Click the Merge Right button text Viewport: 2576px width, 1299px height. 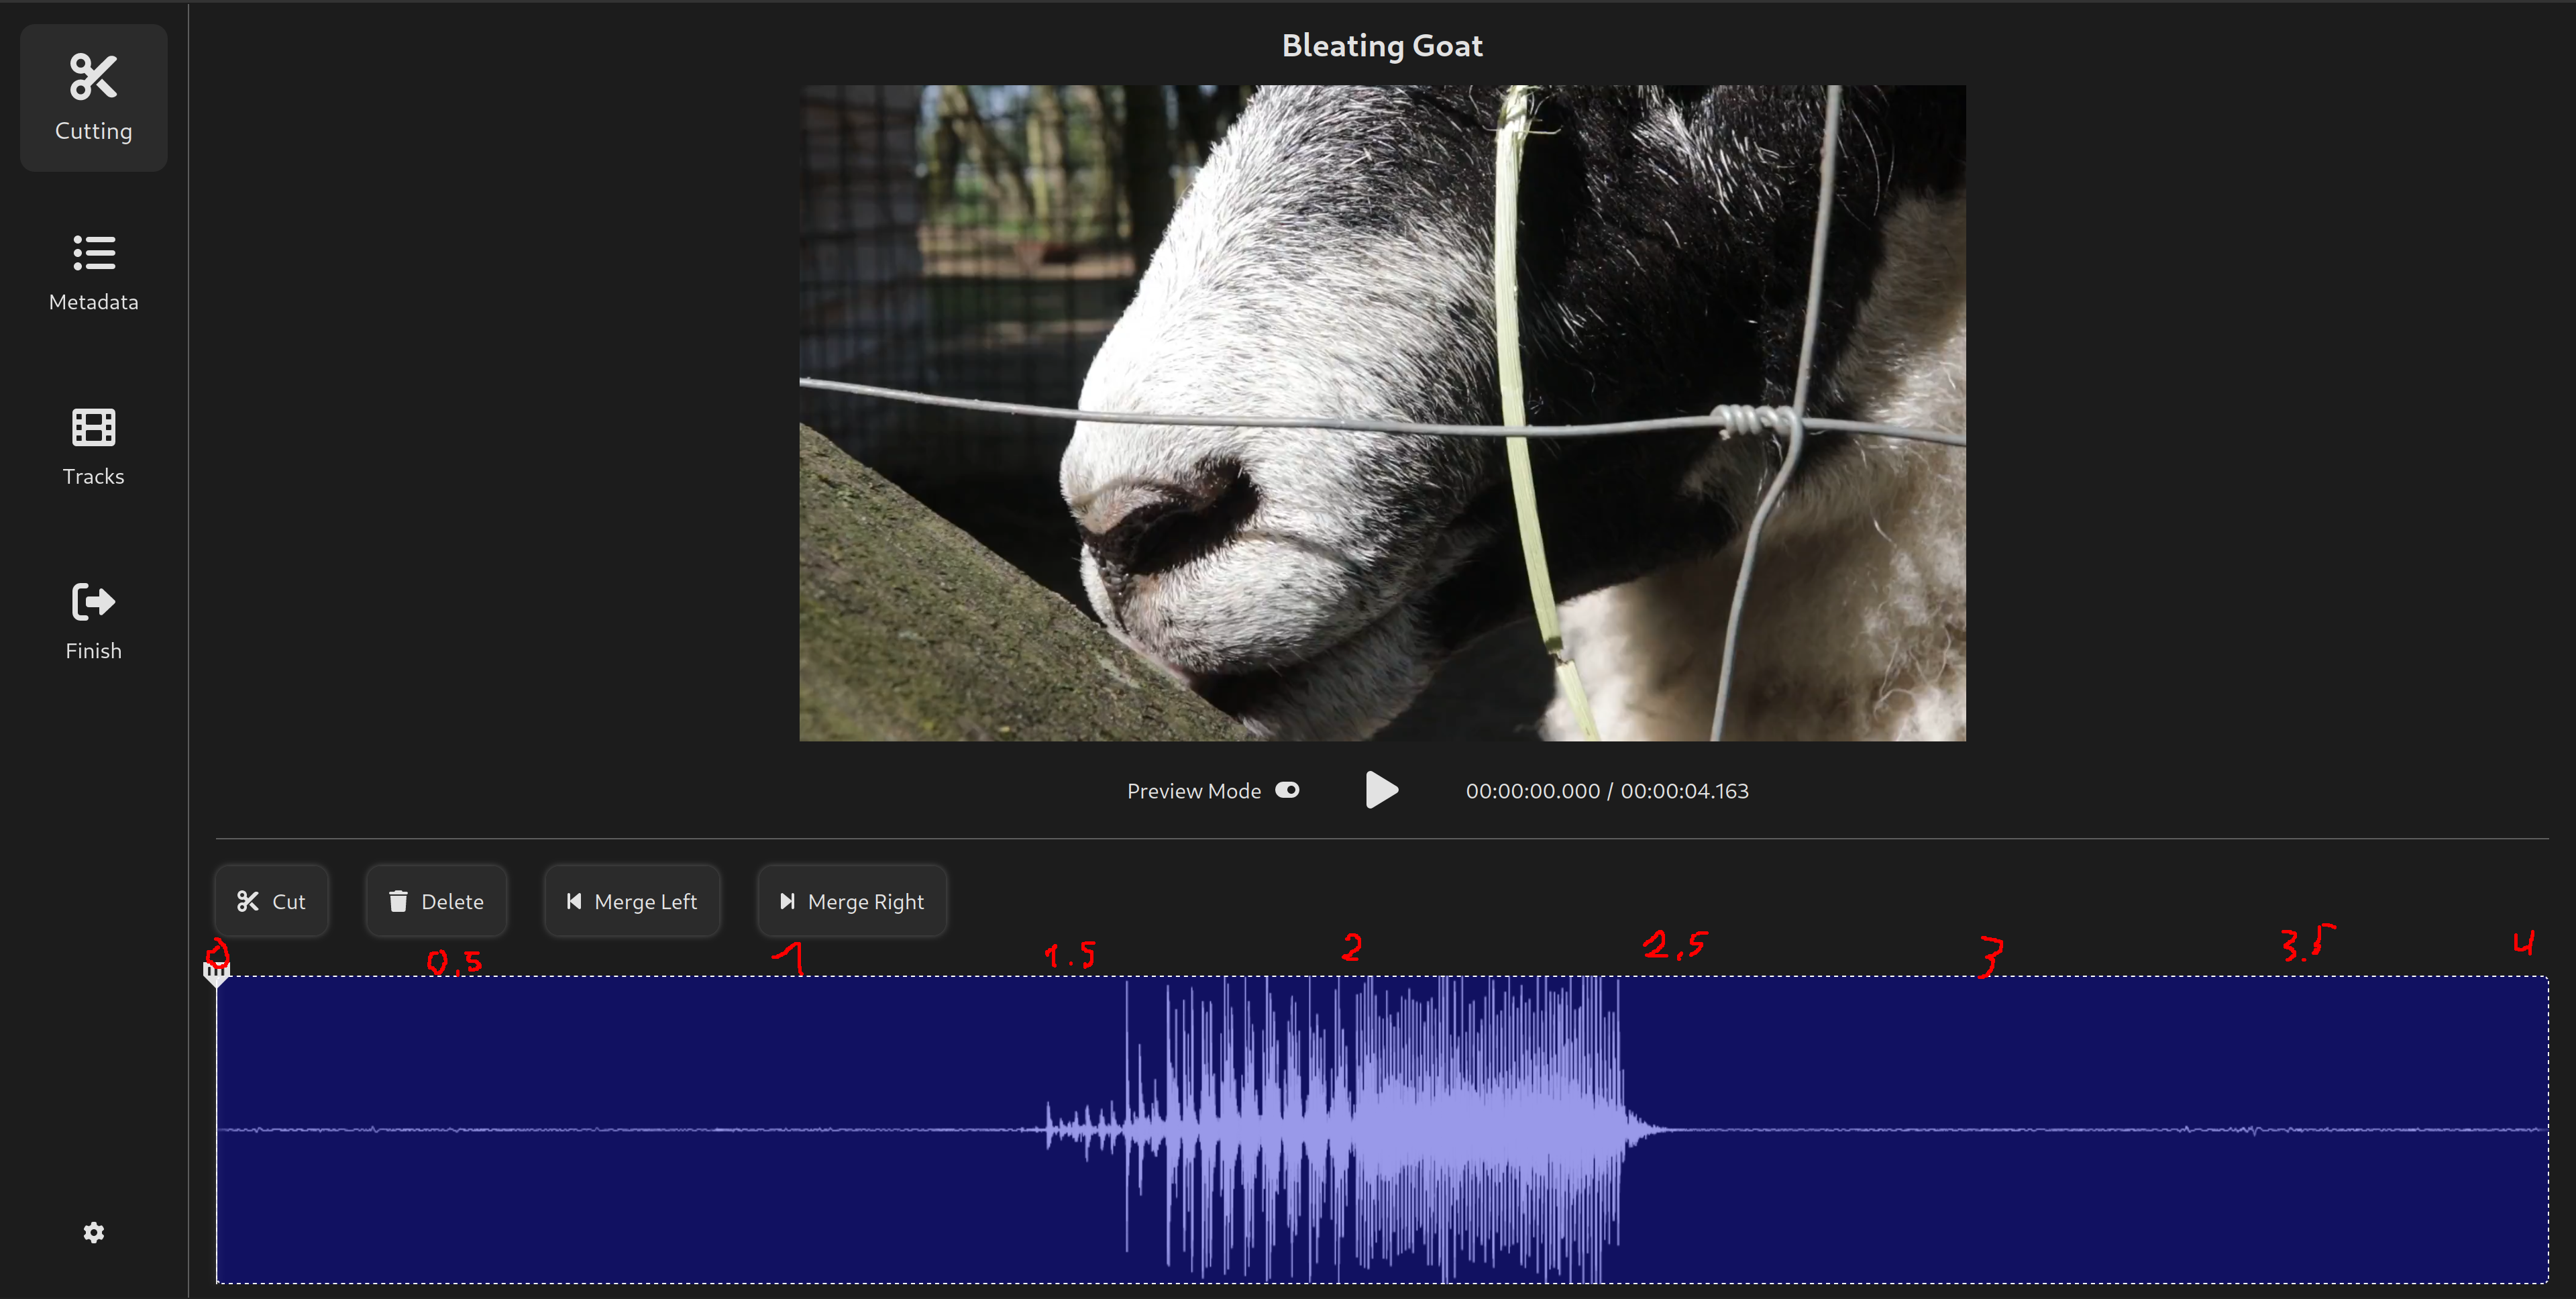click(866, 902)
